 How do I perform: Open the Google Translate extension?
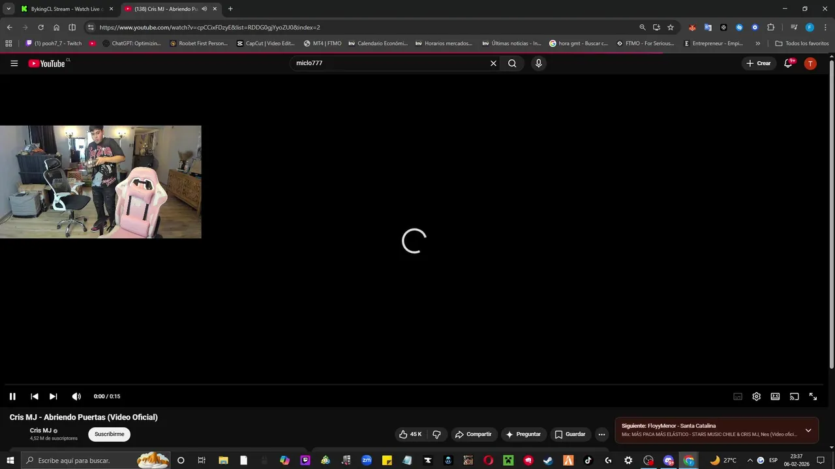[708, 27]
